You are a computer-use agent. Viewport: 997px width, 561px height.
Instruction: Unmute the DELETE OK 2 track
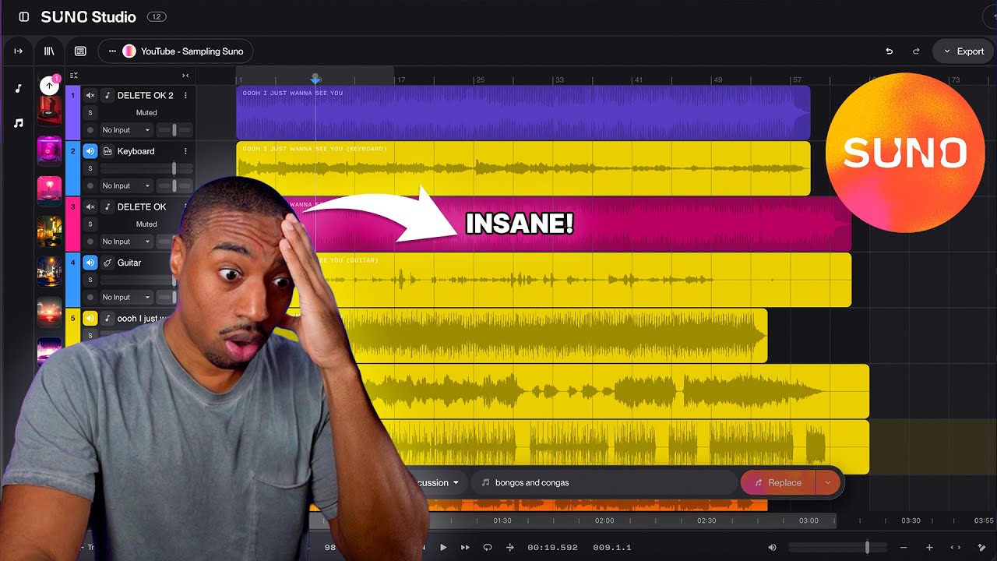click(90, 95)
